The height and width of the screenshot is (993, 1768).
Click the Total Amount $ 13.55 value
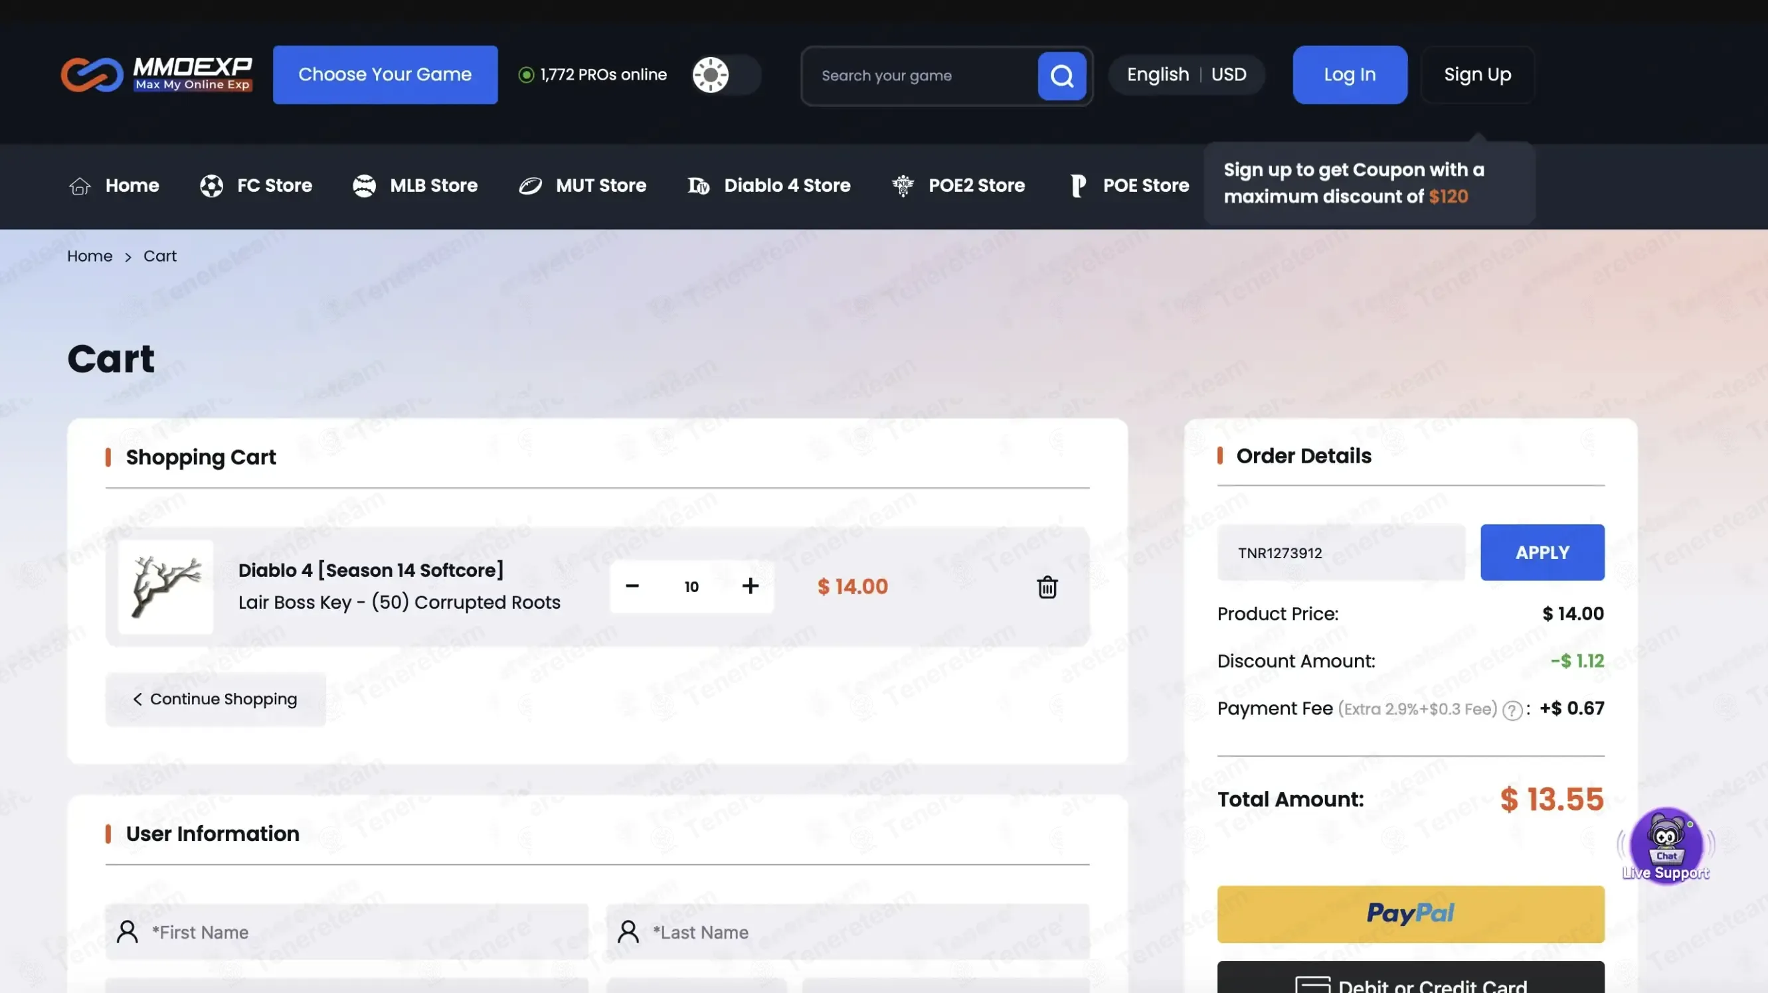pos(1551,799)
